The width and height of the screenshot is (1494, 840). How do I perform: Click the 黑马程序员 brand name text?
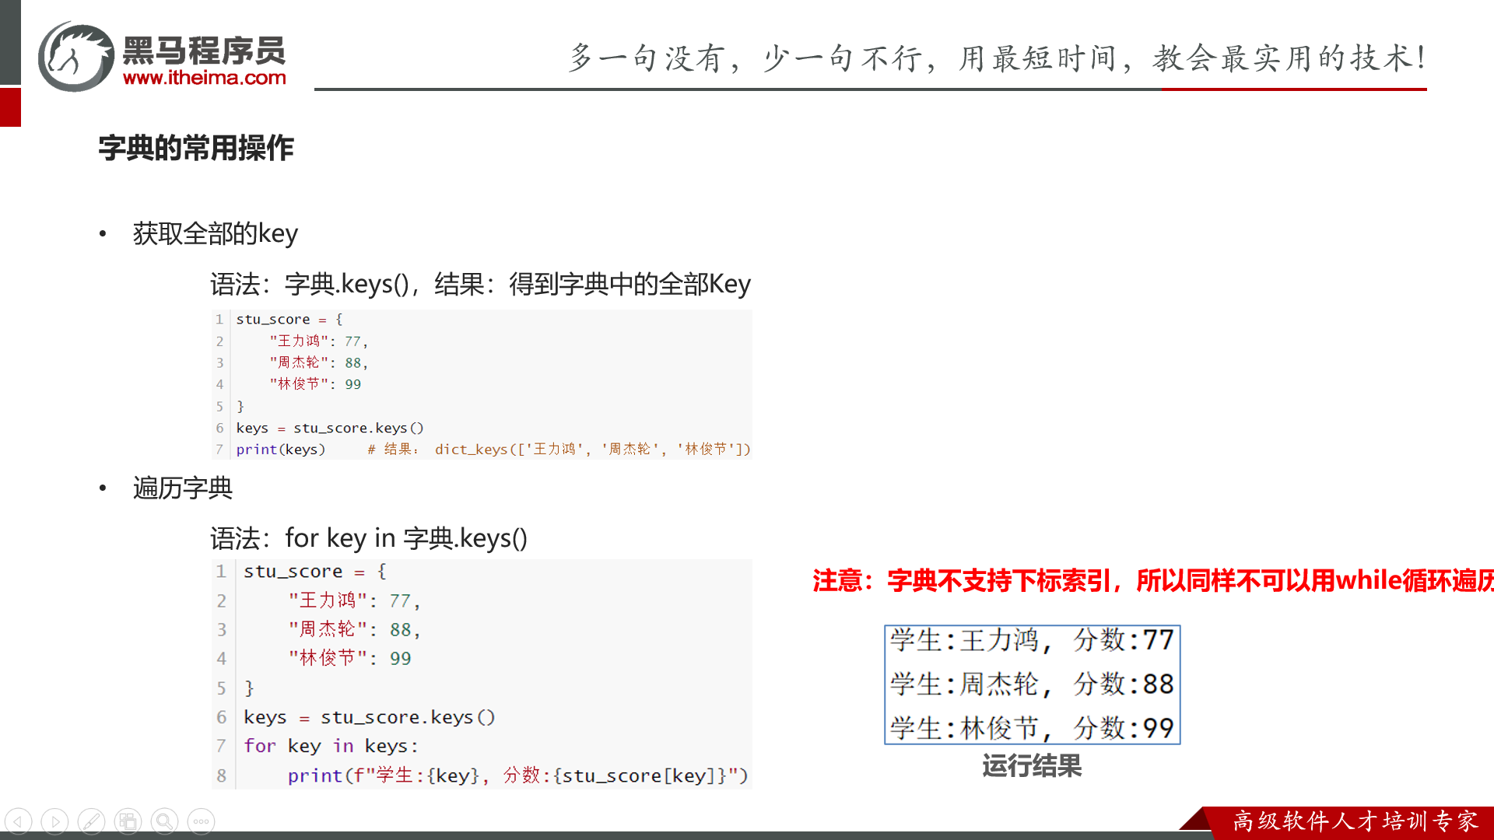[204, 51]
